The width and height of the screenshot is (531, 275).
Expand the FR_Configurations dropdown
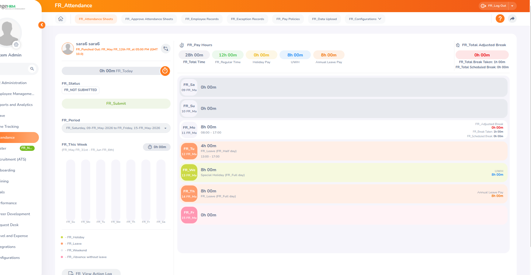coord(365,19)
